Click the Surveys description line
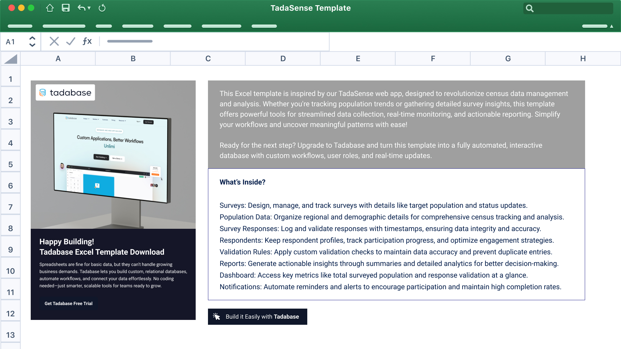The width and height of the screenshot is (621, 349). pyautogui.click(x=374, y=206)
